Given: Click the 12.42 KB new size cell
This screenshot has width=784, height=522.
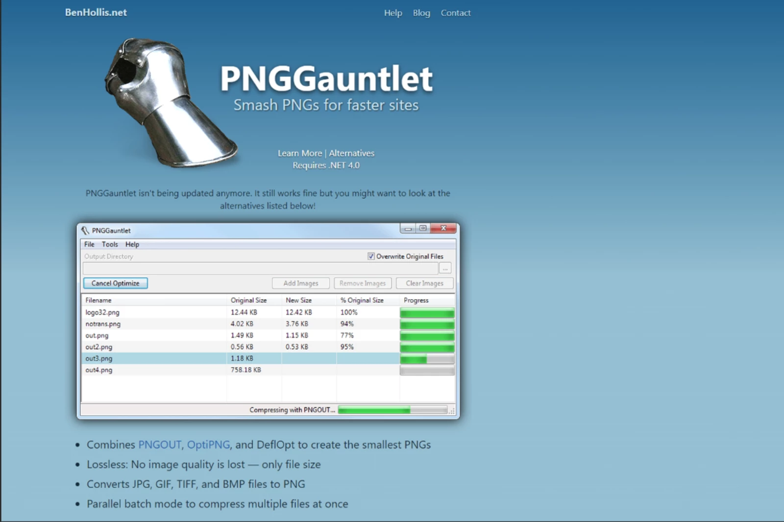Looking at the screenshot, I should (299, 312).
